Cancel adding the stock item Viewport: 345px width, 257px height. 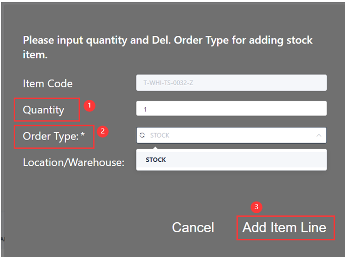pyautogui.click(x=193, y=227)
